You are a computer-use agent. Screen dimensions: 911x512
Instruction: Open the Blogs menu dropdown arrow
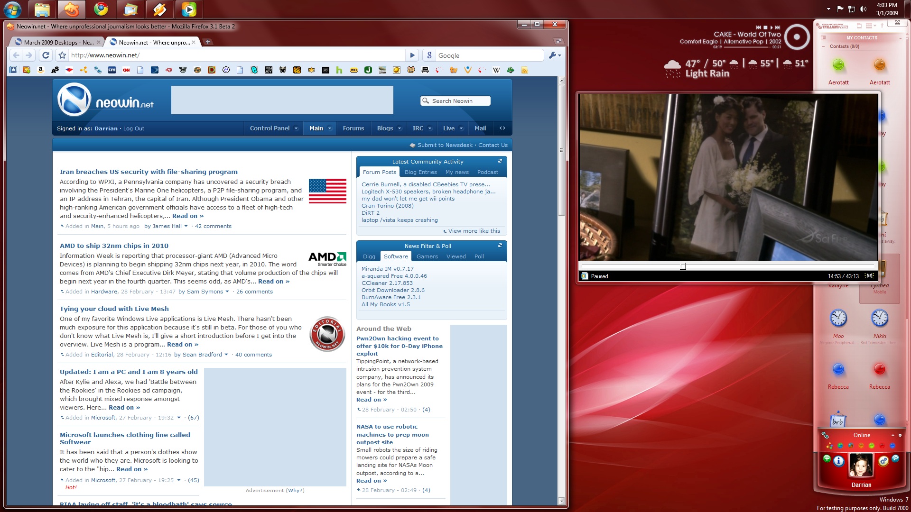pos(400,128)
